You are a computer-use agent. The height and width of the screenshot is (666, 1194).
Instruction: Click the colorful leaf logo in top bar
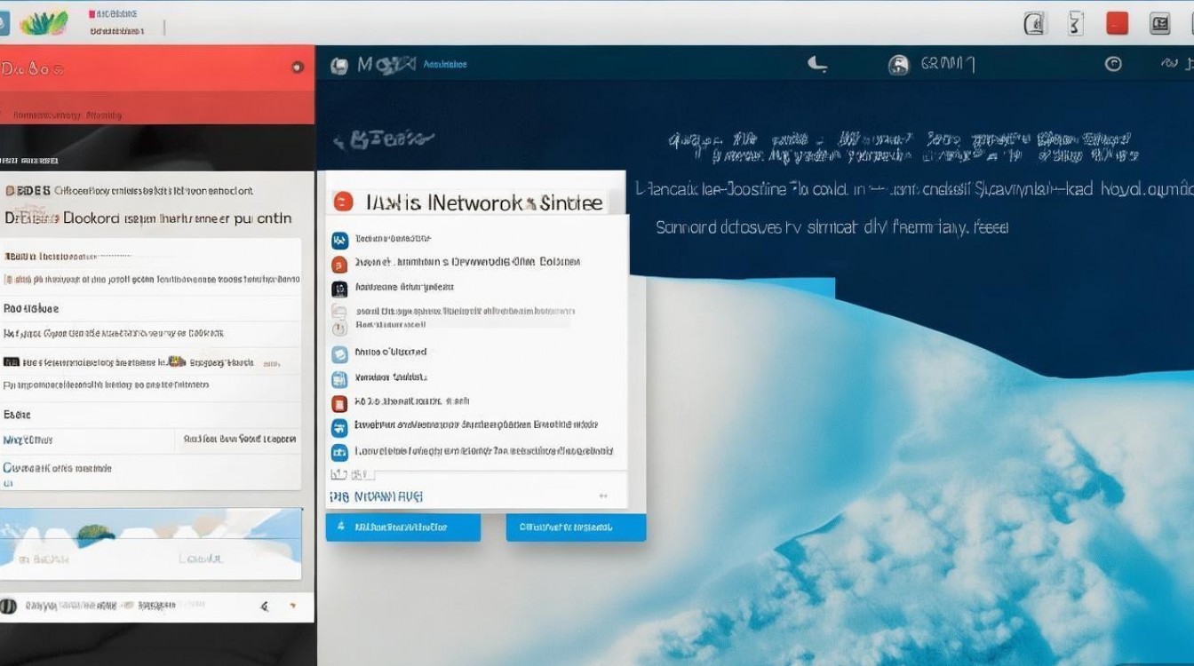pos(44,22)
